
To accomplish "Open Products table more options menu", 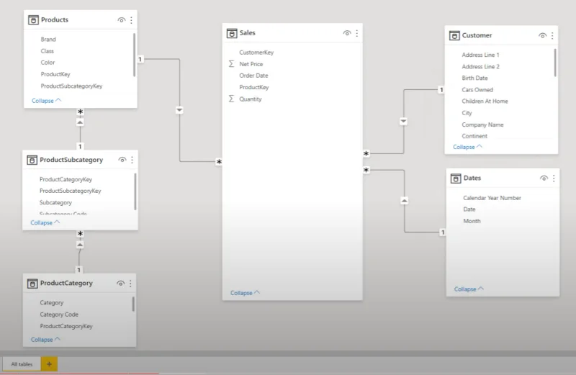I will (x=131, y=20).
